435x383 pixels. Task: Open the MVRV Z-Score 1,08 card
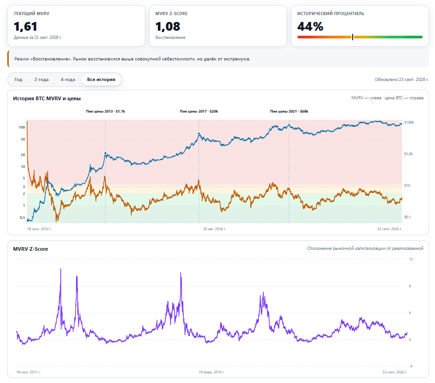218,26
